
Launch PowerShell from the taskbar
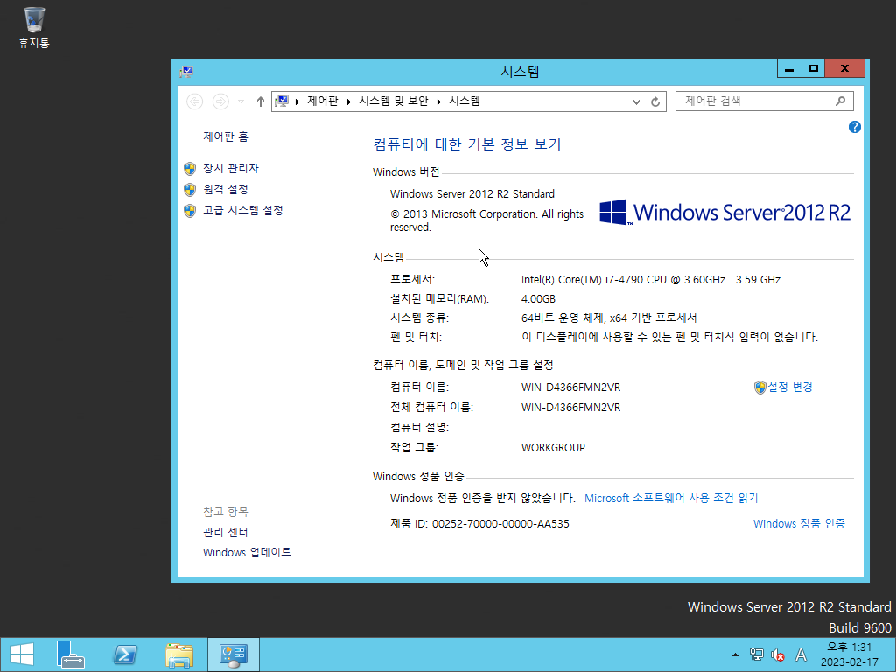click(125, 654)
